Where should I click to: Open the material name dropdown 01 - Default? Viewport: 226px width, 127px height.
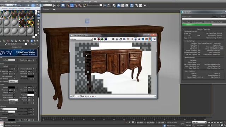coord(18,44)
